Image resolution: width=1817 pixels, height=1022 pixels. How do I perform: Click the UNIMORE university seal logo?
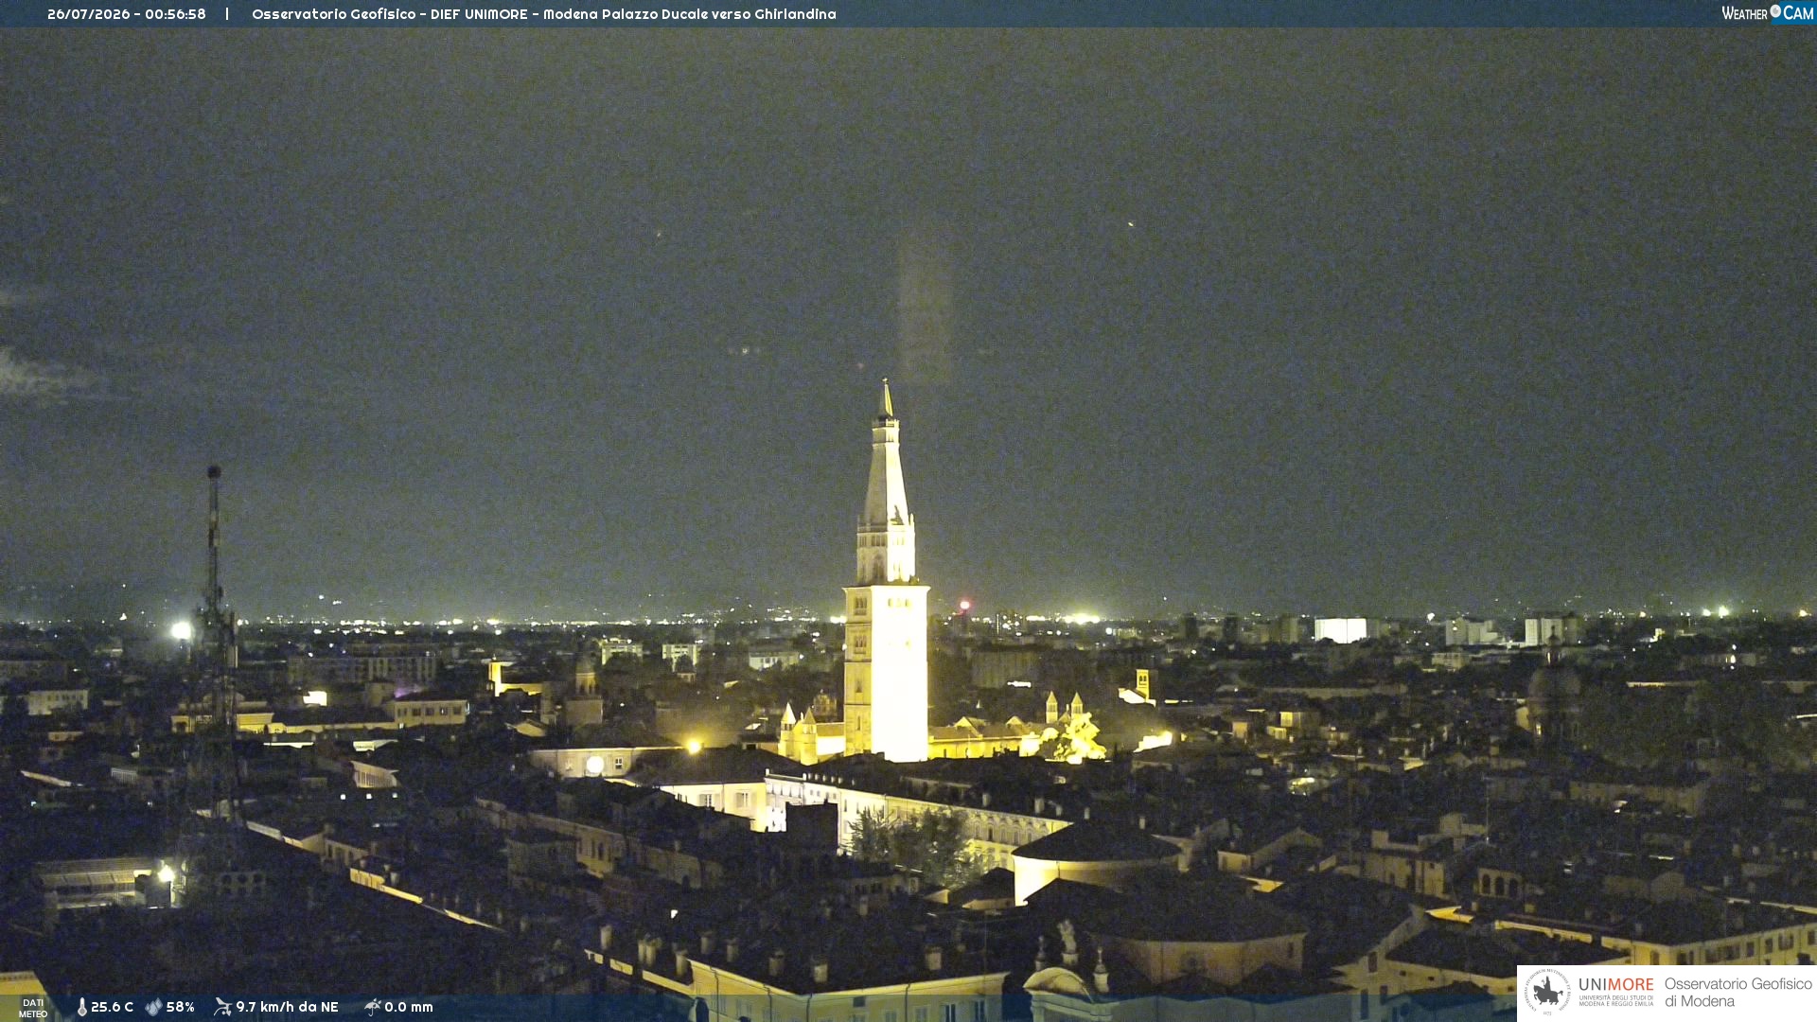point(1547,993)
